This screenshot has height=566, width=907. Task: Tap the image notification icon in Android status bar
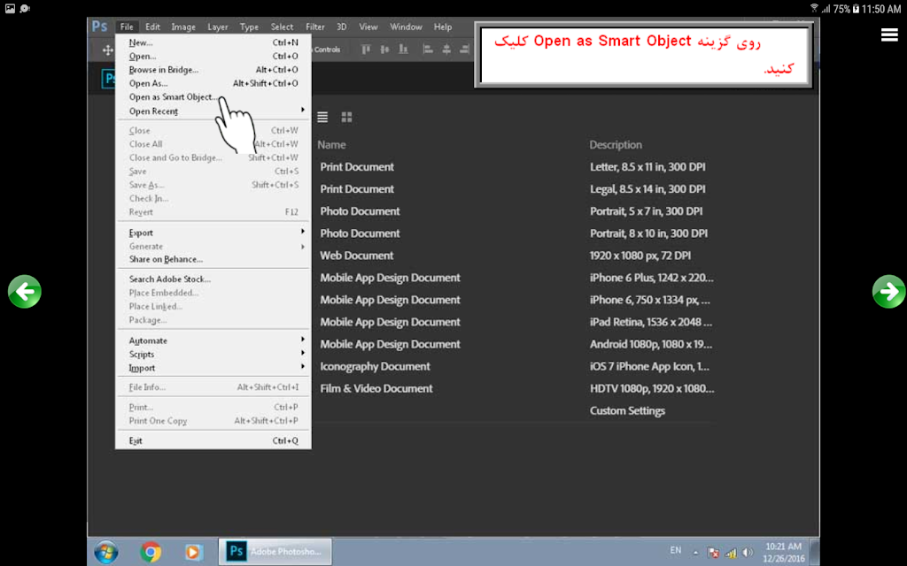(x=10, y=9)
